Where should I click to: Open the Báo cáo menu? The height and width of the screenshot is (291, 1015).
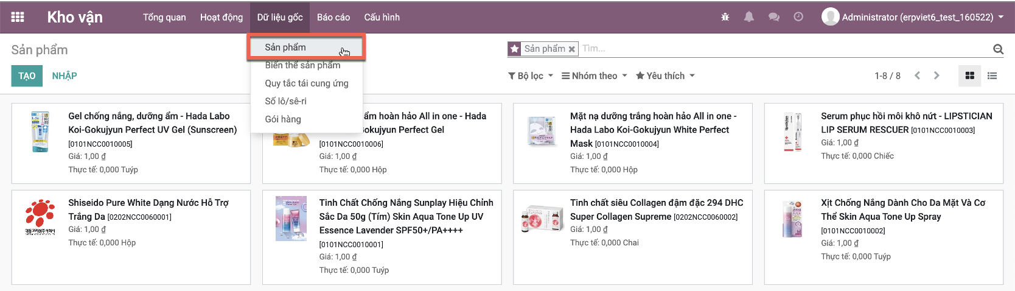tap(333, 17)
